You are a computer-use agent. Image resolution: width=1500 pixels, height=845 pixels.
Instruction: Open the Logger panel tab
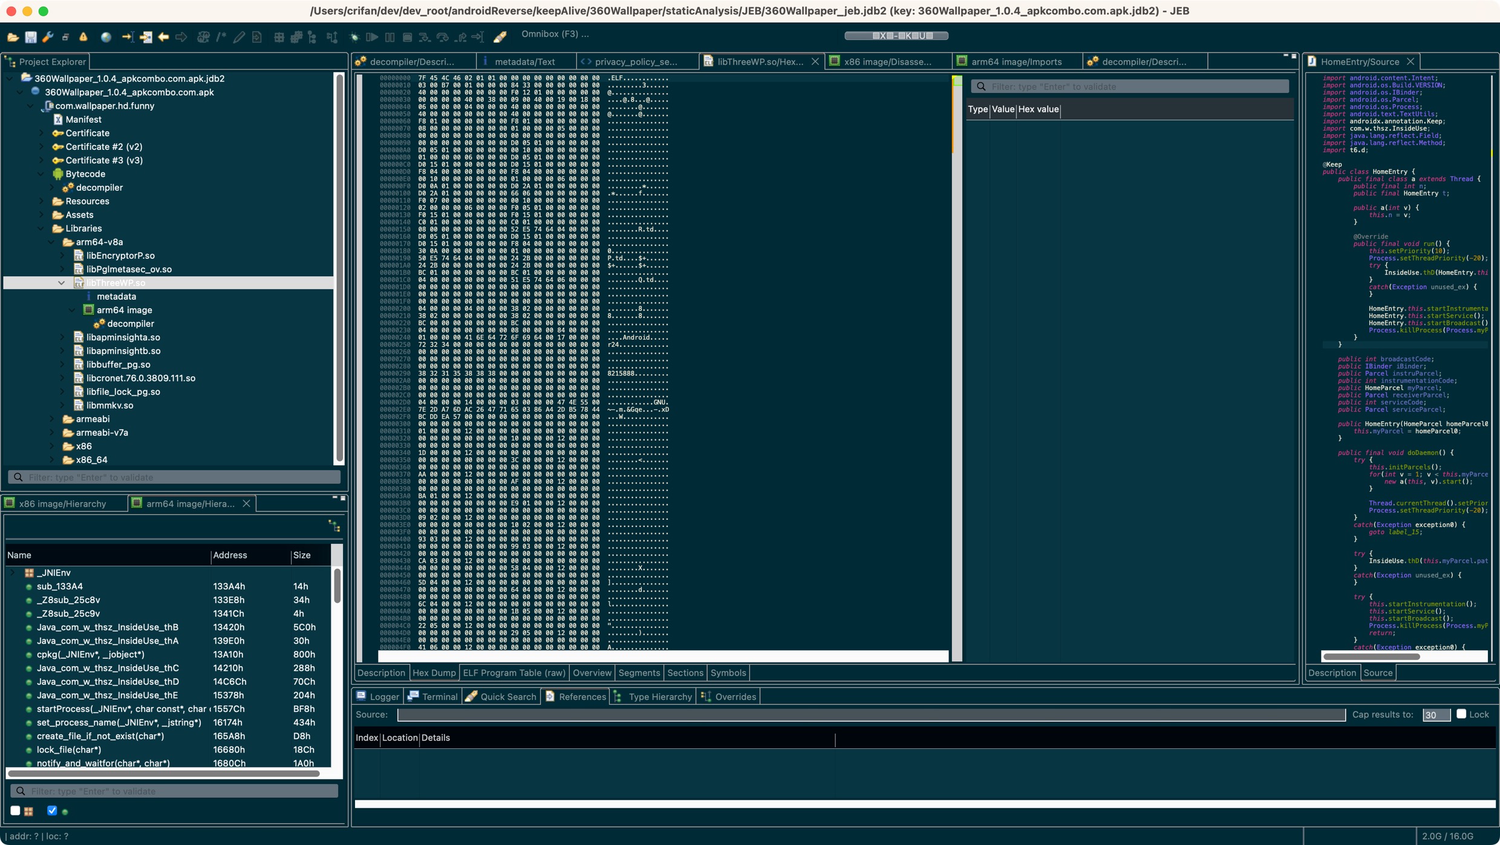pyautogui.click(x=378, y=697)
